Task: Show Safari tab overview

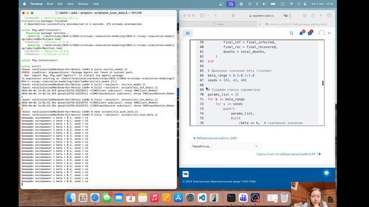Action: pos(329,16)
